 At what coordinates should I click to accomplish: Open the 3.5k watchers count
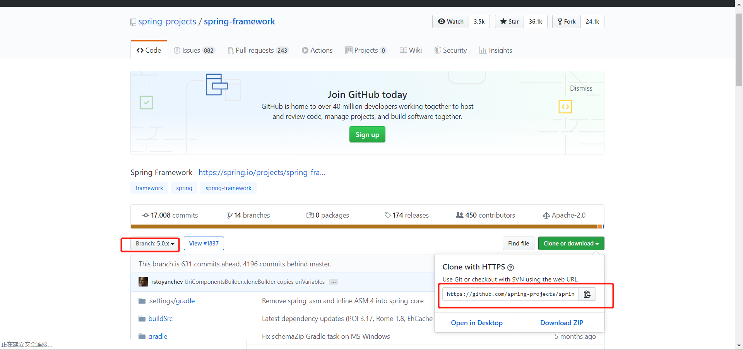[479, 22]
